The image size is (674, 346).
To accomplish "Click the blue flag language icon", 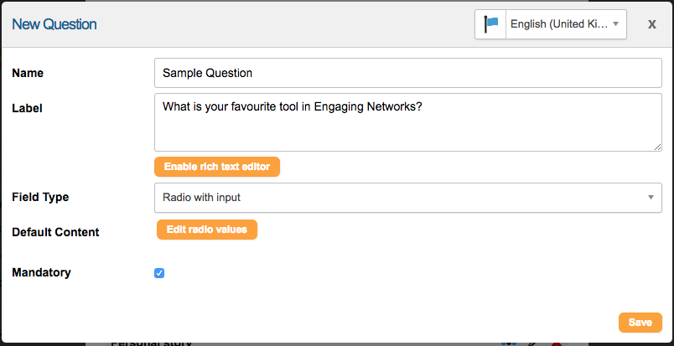I will [490, 24].
